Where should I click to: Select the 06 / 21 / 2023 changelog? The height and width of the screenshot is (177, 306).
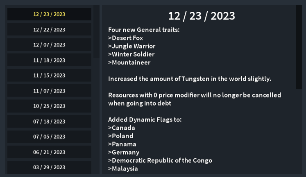point(49,152)
